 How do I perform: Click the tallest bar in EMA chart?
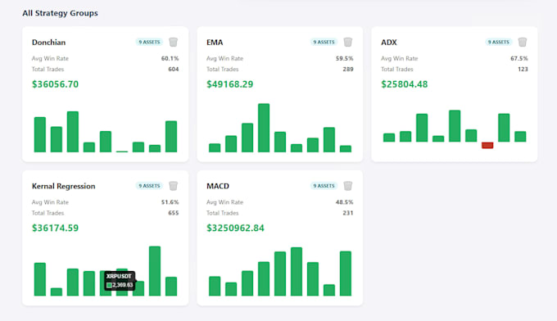264,128
